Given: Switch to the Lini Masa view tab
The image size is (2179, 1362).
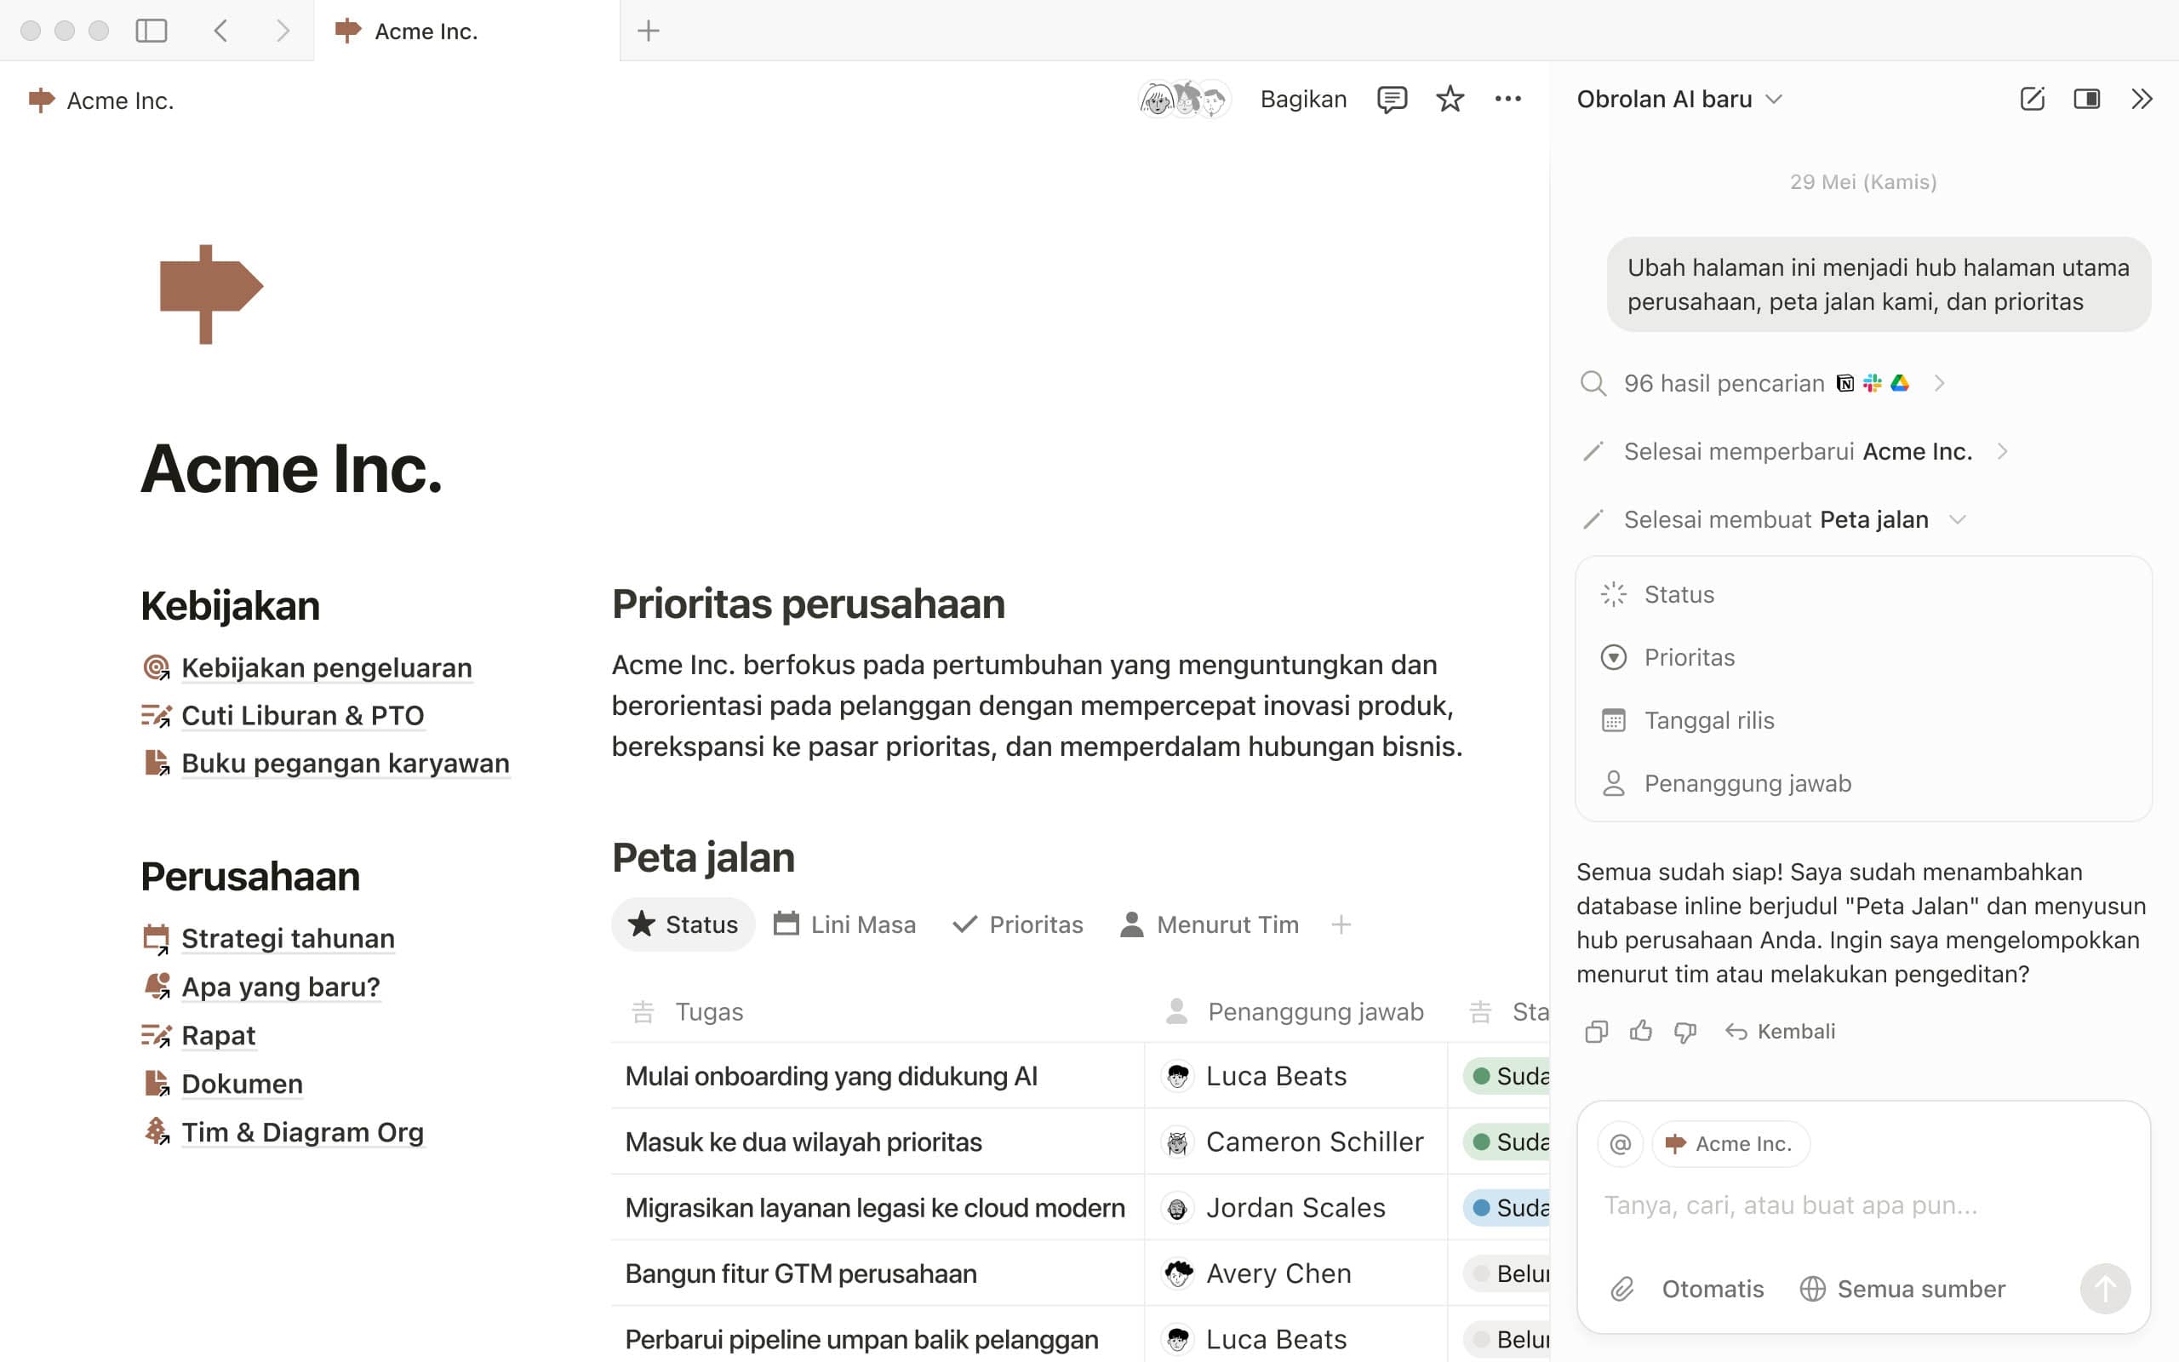Looking at the screenshot, I should (844, 924).
